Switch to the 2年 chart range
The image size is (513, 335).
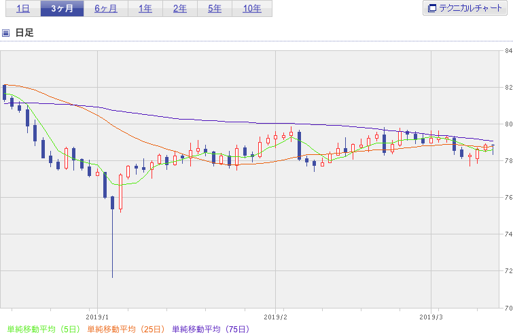[180, 9]
